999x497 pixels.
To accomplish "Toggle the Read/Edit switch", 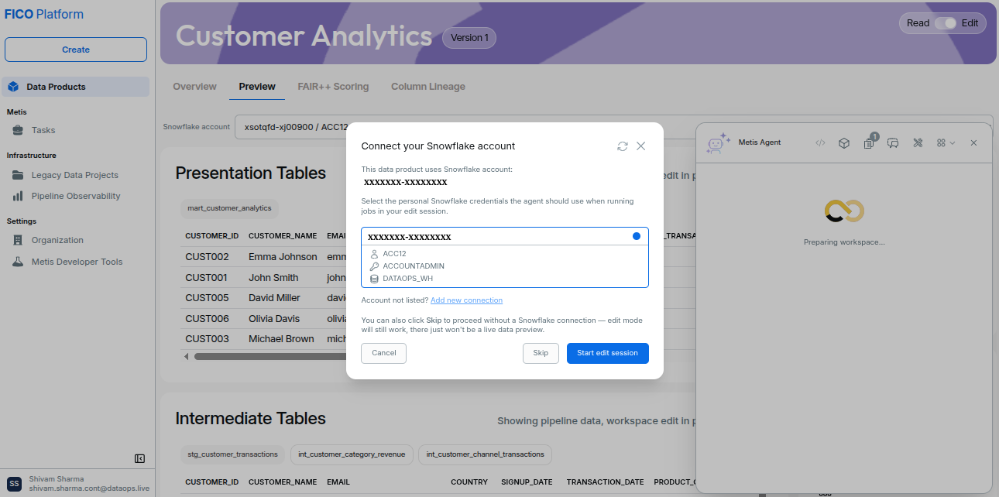I will [946, 23].
